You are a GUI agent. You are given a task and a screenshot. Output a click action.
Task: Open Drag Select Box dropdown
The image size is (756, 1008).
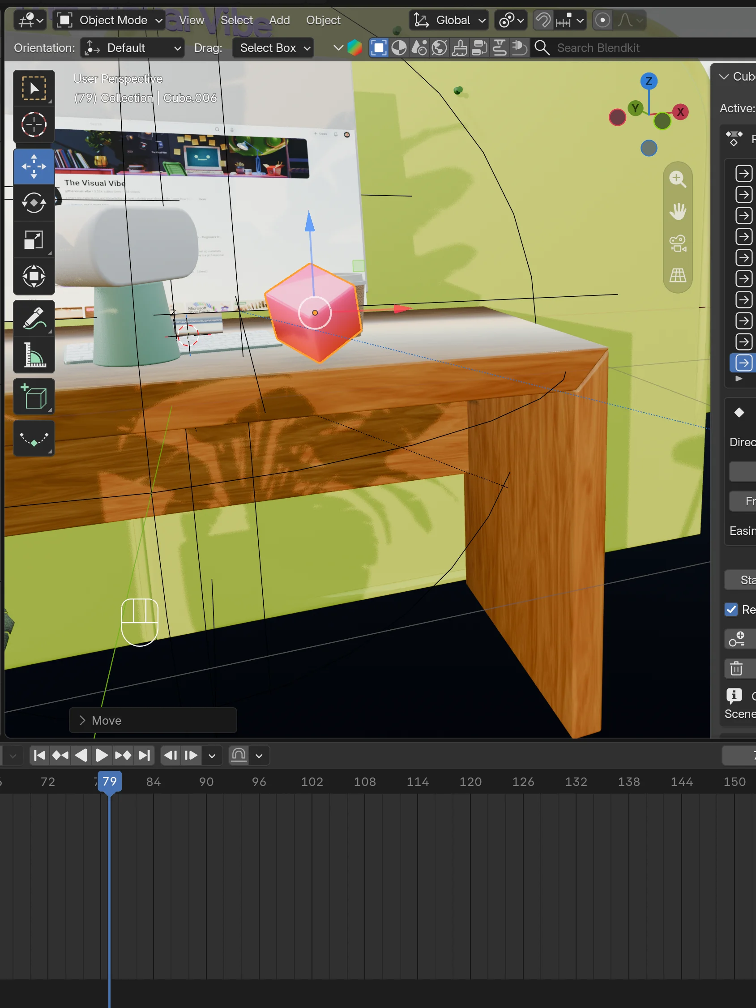tap(273, 47)
